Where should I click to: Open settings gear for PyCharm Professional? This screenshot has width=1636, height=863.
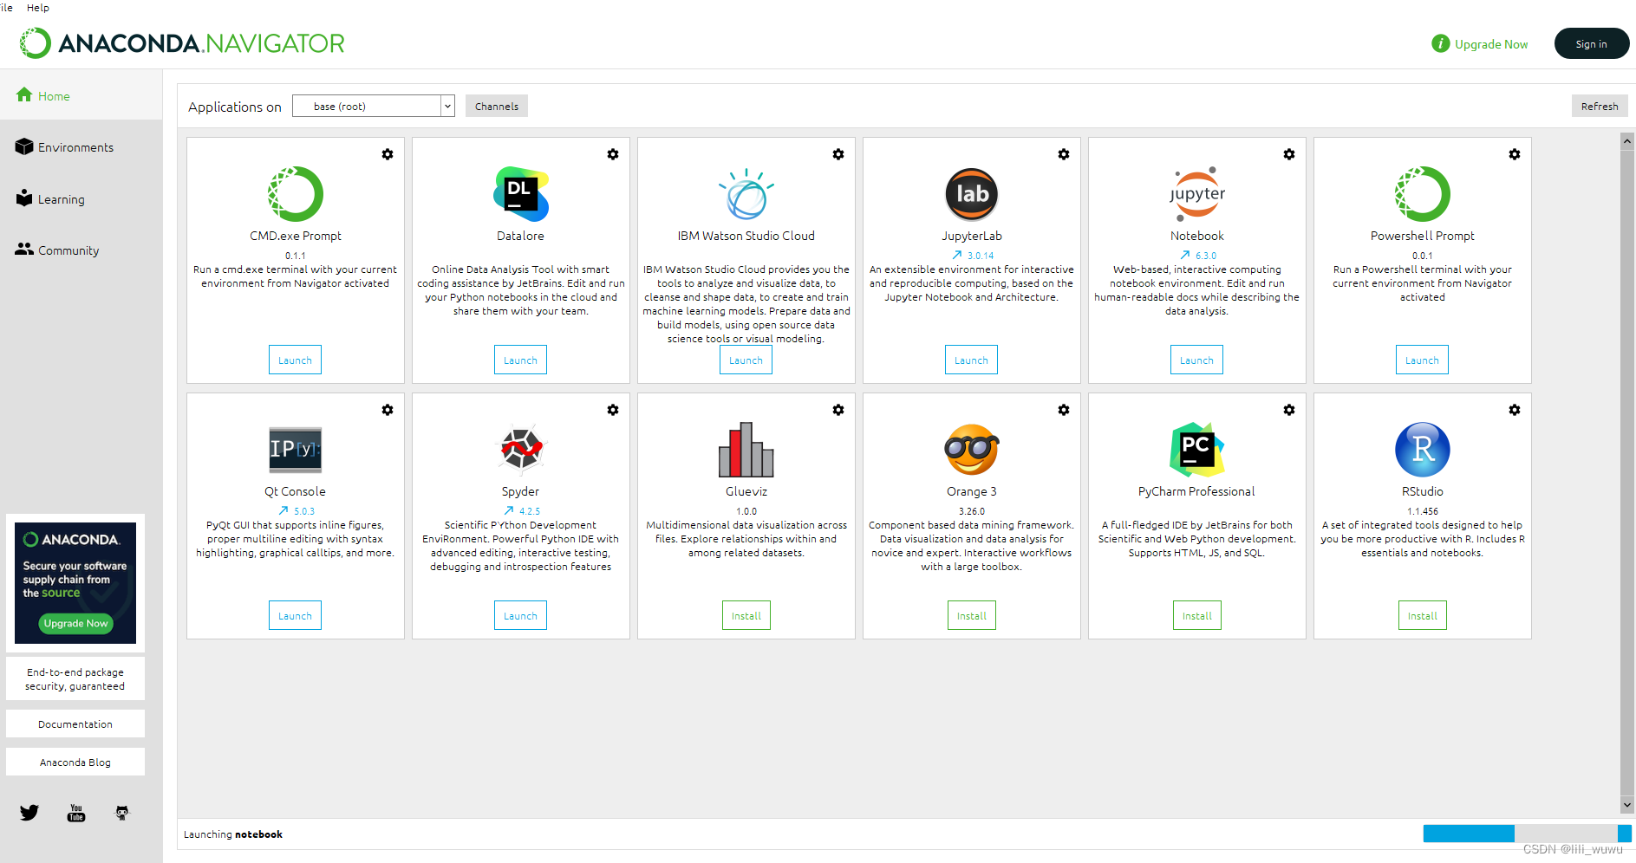pyautogui.click(x=1289, y=410)
